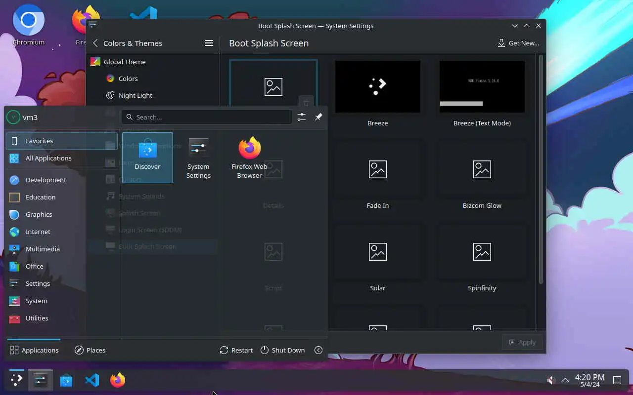
Task: Click the muted volume tray icon
Action: tap(551, 380)
